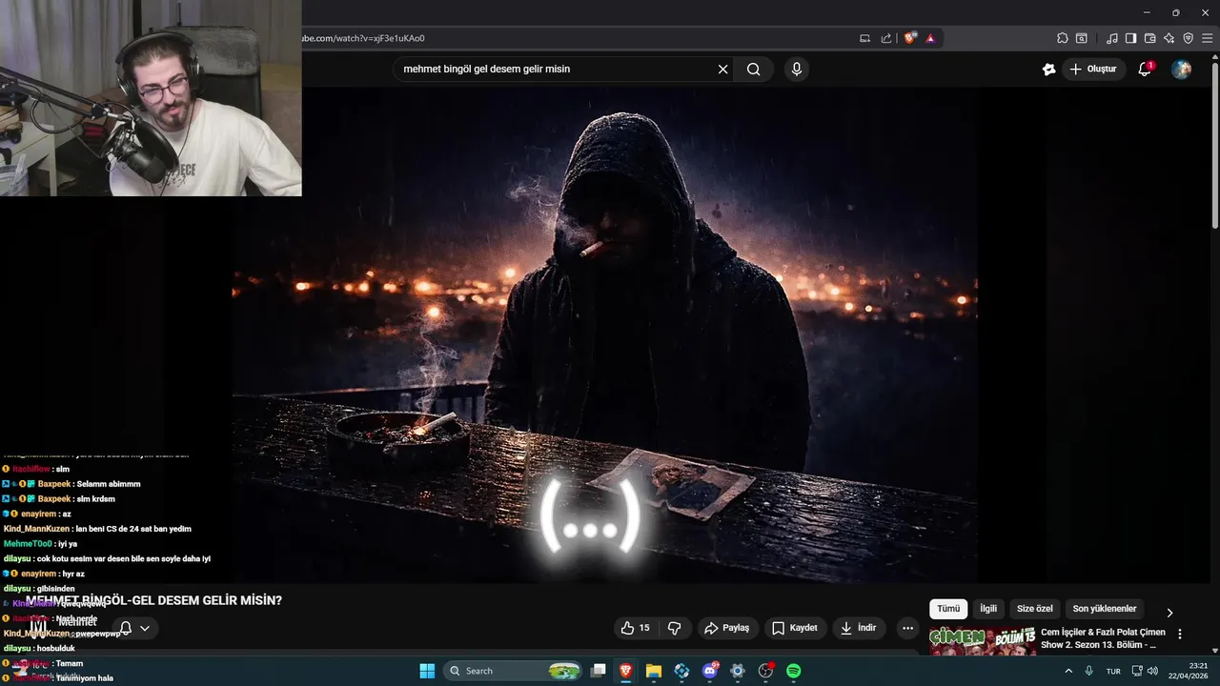
Task: Open volume control speaker tray icon
Action: coord(1152,671)
